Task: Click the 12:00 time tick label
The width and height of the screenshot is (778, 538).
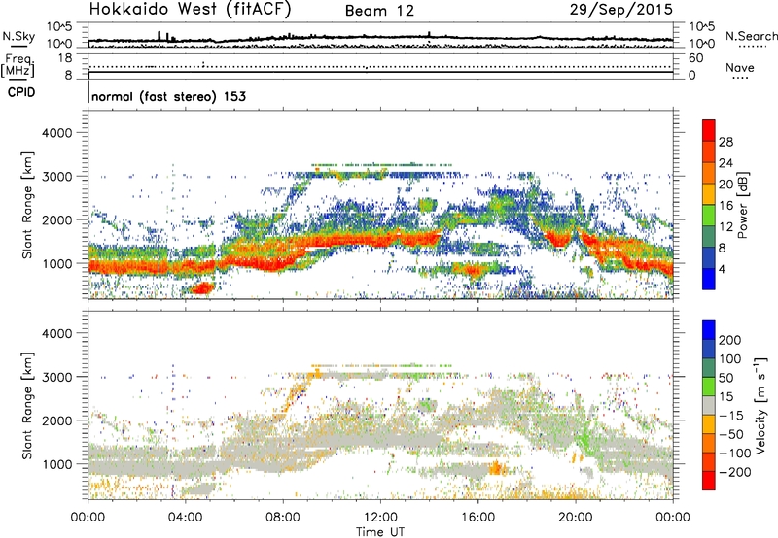Action: coord(380,518)
